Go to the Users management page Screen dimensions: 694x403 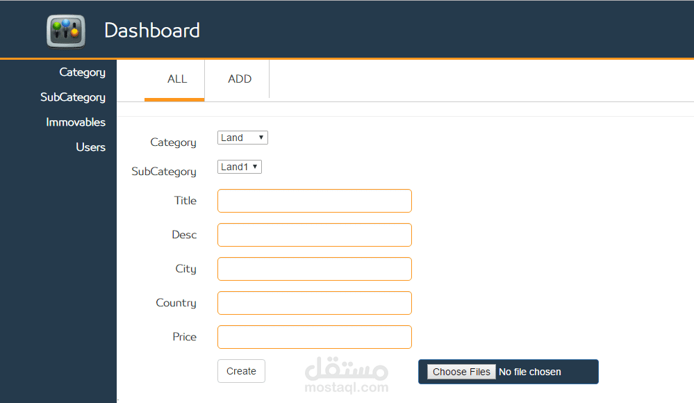90,147
